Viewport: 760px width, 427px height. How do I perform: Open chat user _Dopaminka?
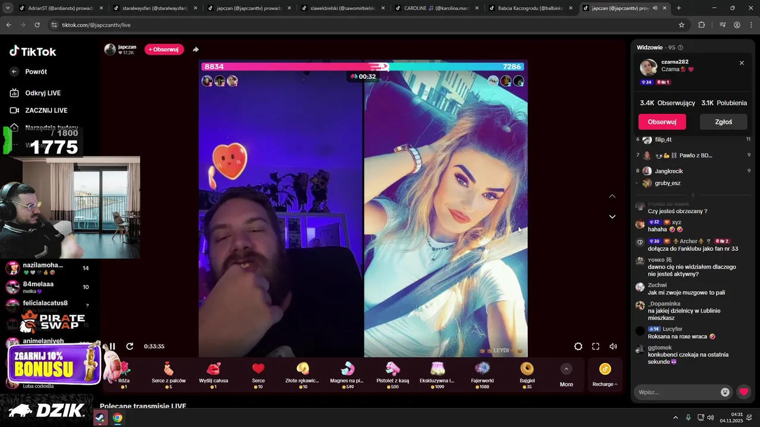pos(664,304)
